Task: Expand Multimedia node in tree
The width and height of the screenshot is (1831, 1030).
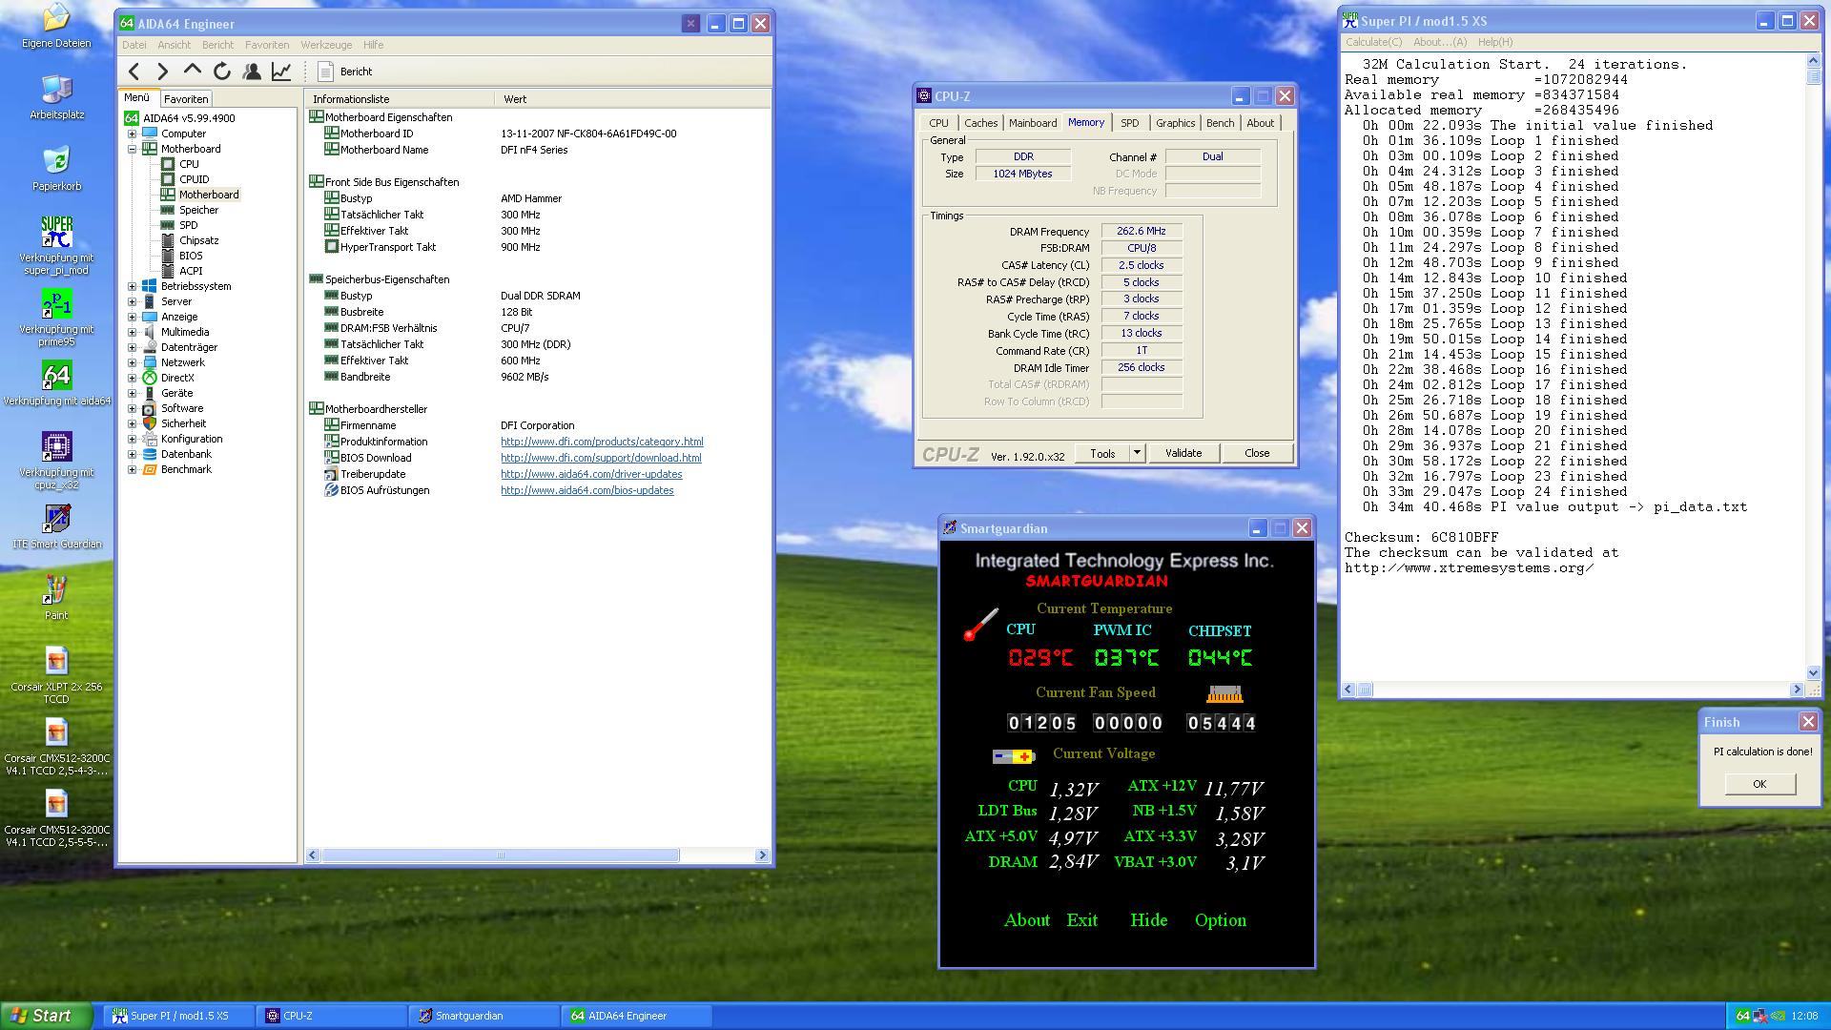Action: point(132,332)
